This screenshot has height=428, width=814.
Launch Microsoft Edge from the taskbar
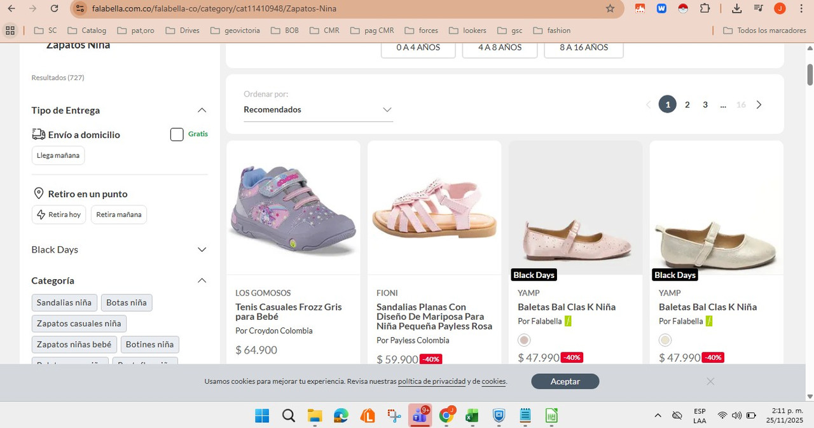point(341,416)
